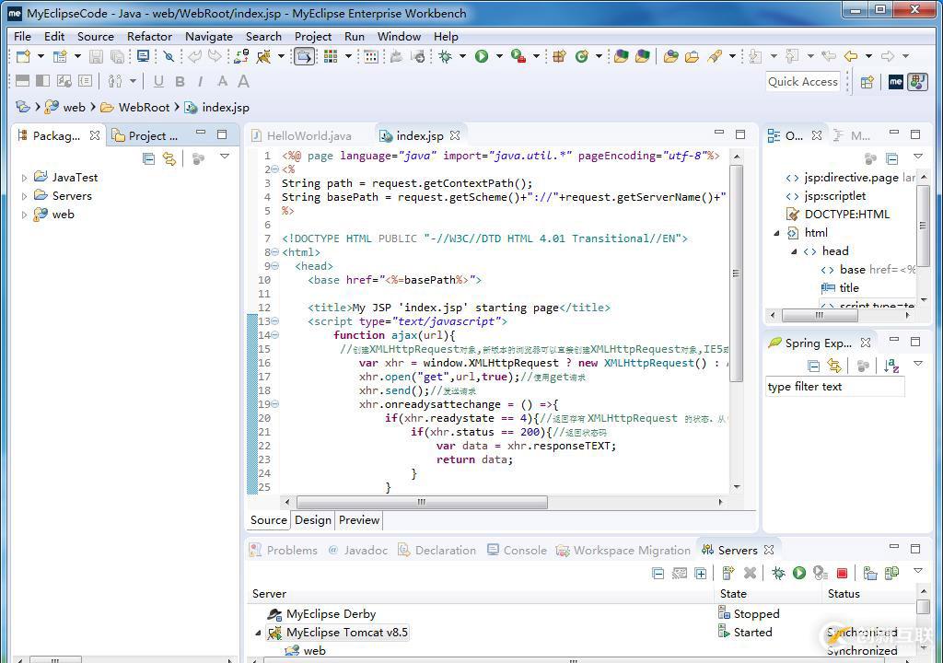Switch to the Design editor tab
The image size is (943, 663).
pyautogui.click(x=313, y=520)
